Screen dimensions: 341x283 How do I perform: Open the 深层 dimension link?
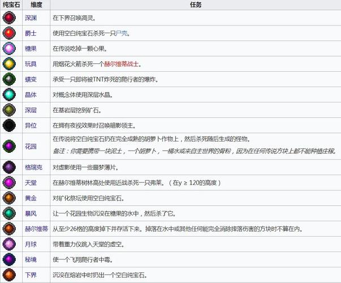click(x=31, y=110)
